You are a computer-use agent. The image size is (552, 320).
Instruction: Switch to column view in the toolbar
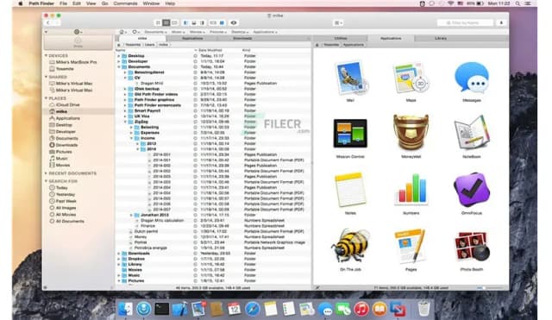174,23
